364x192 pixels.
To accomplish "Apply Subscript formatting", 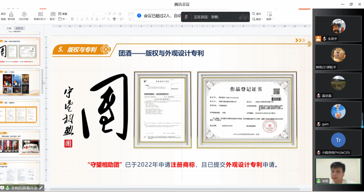I will coord(109,19).
